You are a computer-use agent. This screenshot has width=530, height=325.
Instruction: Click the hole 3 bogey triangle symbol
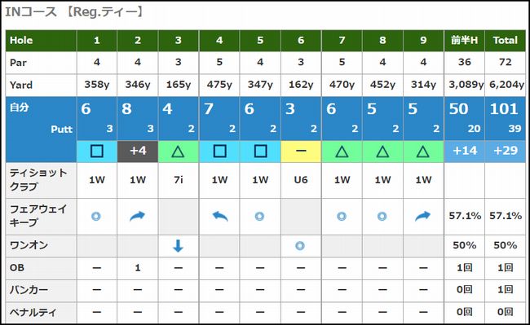[x=178, y=152]
